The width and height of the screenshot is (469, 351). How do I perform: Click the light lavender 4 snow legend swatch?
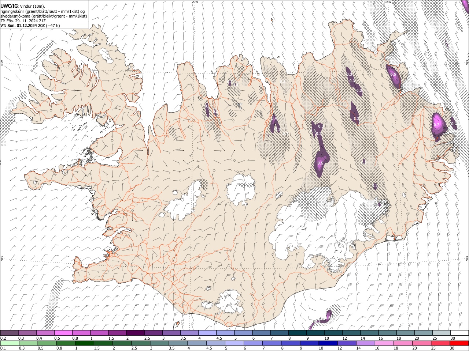(x=207, y=333)
